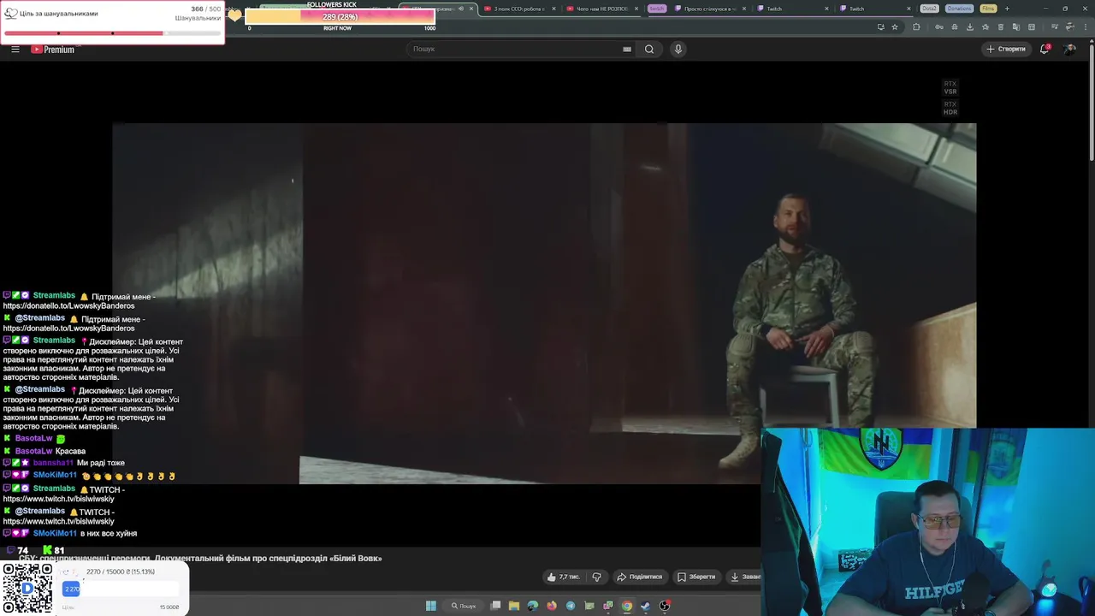
Task: Click the video title about «Білий Вовк»
Action: point(200,558)
